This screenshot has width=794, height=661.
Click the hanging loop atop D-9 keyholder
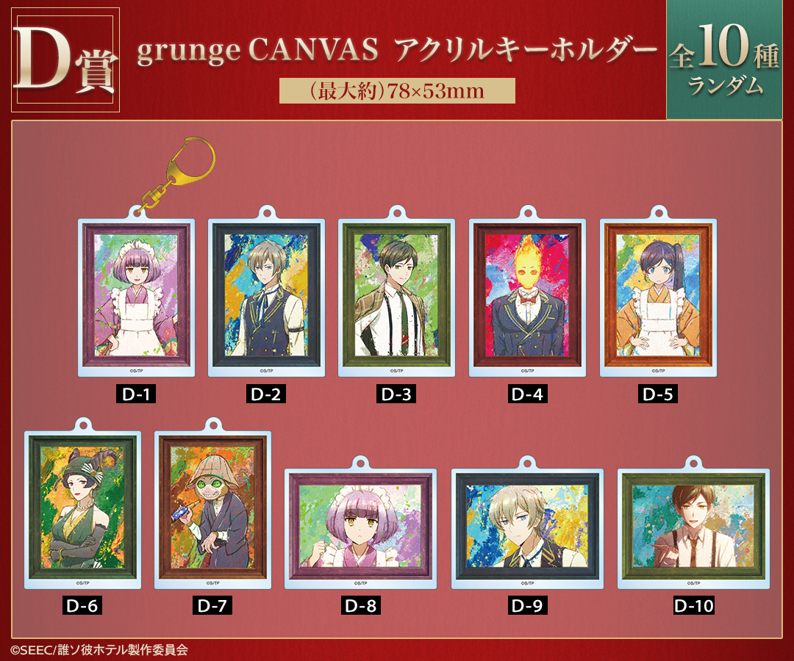pos(527,462)
